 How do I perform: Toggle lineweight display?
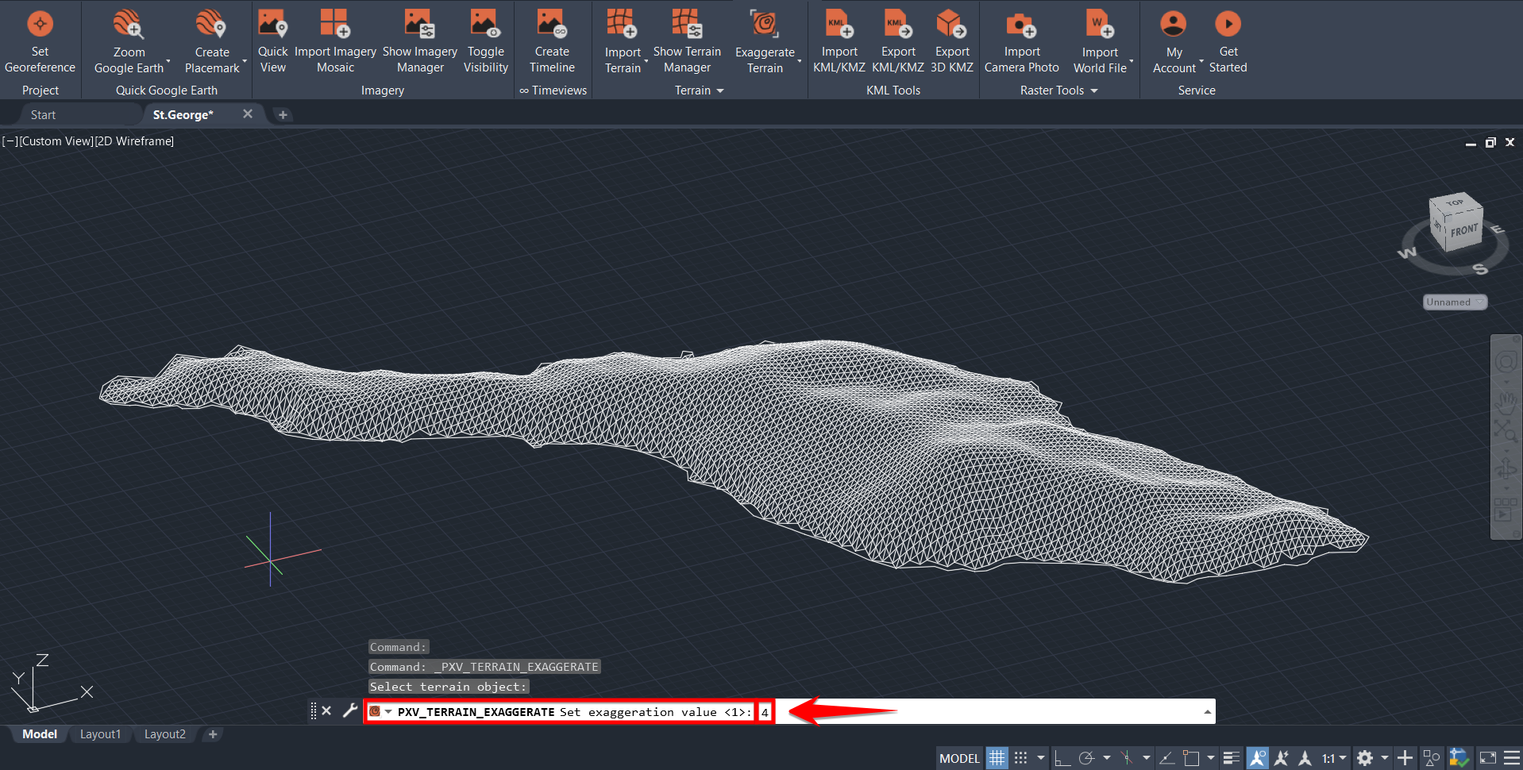click(x=1231, y=758)
